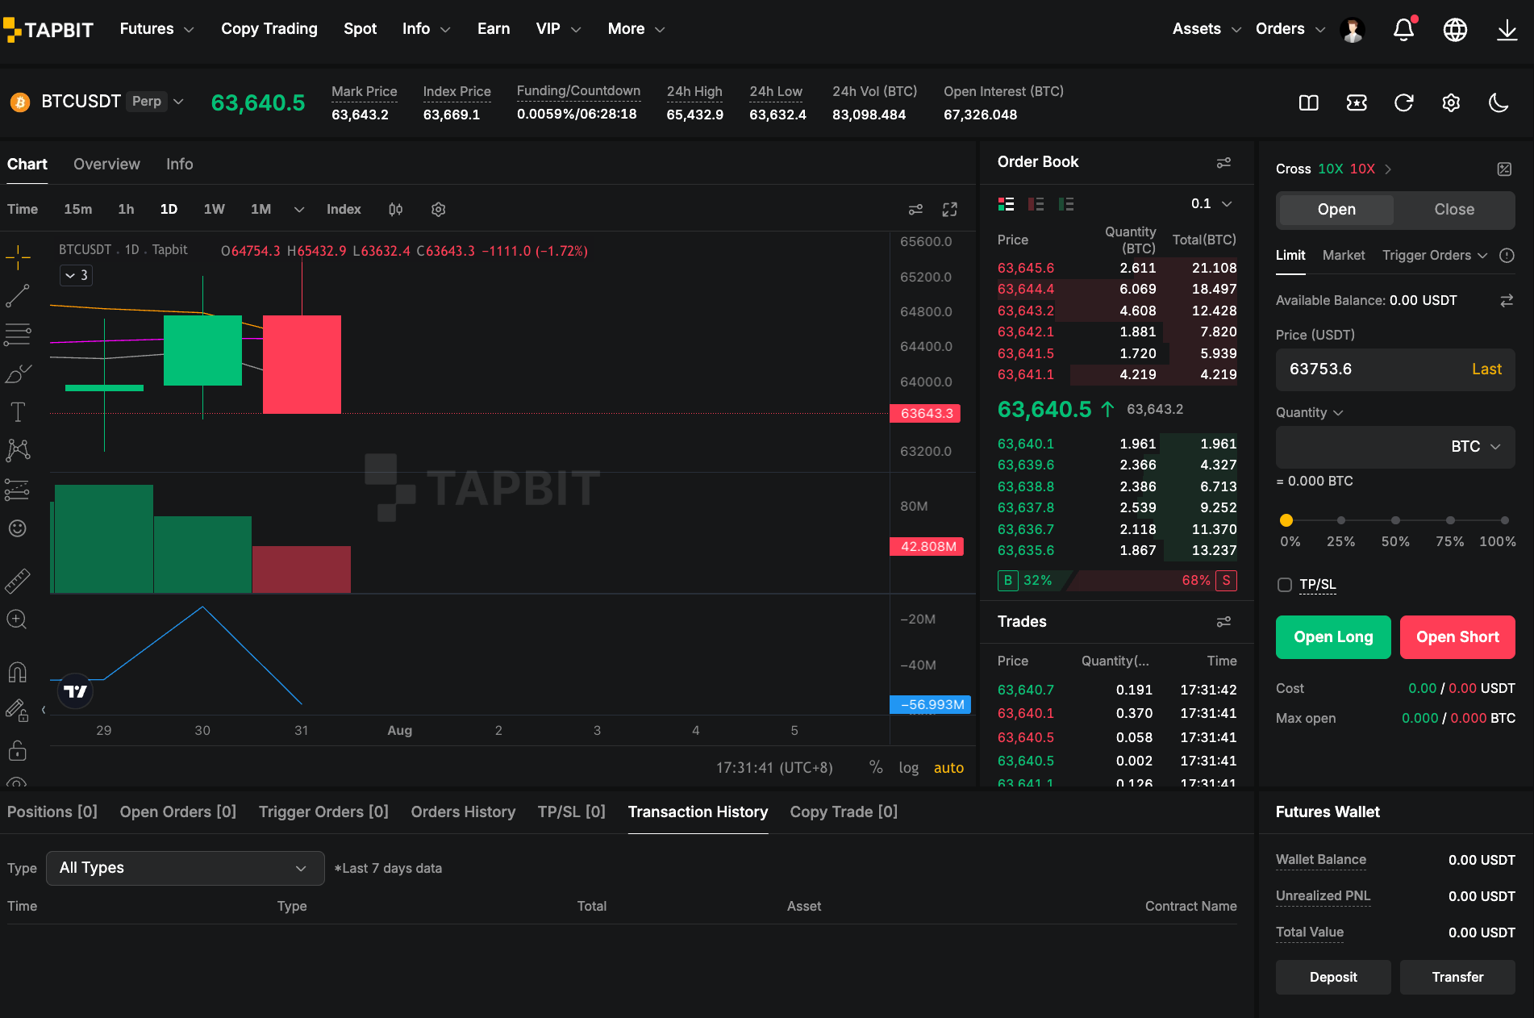The height and width of the screenshot is (1018, 1534).
Task: Click the Deposit button
Action: [1333, 978]
